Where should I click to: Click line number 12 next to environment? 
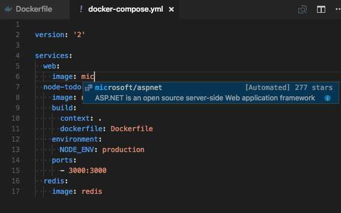[x=15, y=139]
